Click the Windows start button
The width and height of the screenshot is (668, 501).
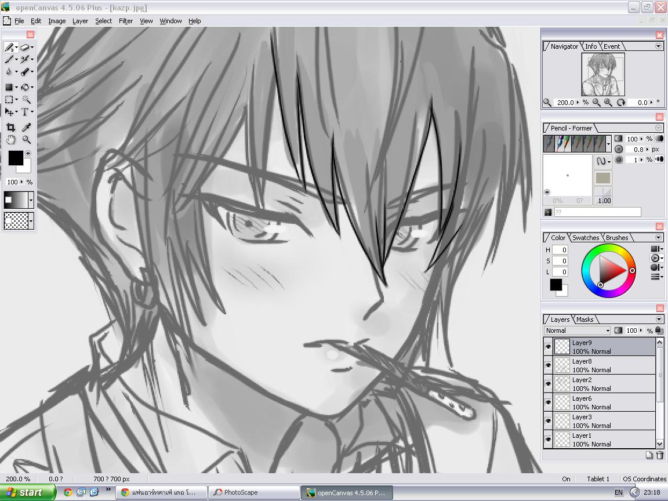tap(28, 492)
